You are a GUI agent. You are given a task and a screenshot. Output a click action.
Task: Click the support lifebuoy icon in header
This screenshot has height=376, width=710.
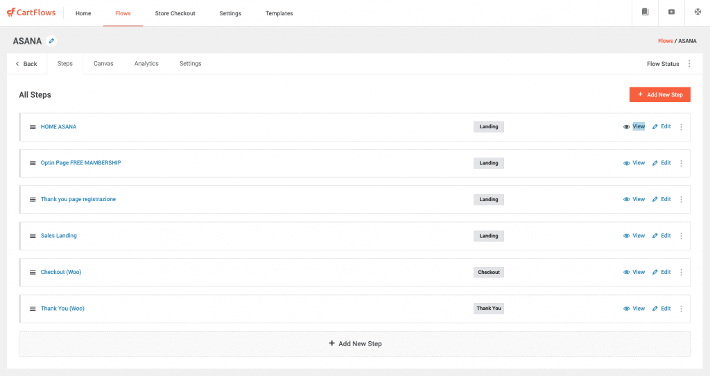698,12
